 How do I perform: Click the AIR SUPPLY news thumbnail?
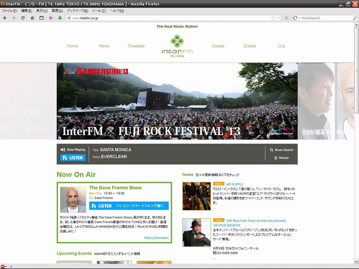[196, 196]
